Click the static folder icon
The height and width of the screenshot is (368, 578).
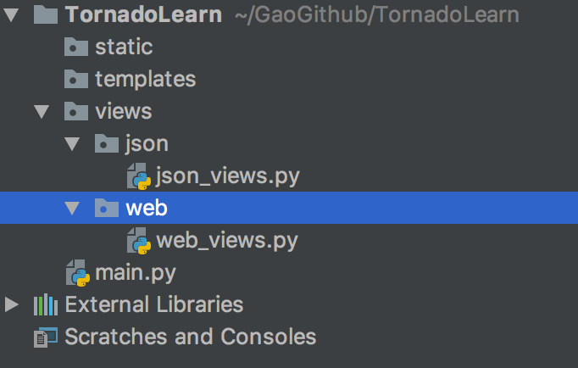click(76, 47)
